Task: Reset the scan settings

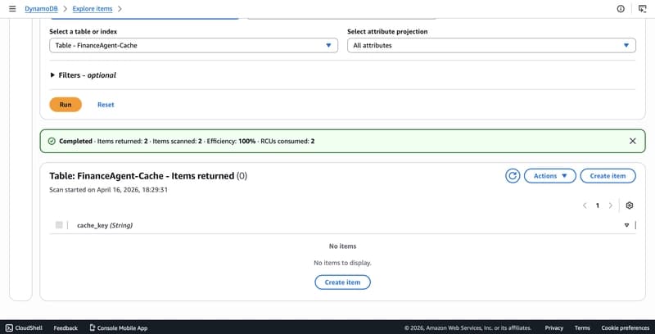Action: click(x=106, y=105)
